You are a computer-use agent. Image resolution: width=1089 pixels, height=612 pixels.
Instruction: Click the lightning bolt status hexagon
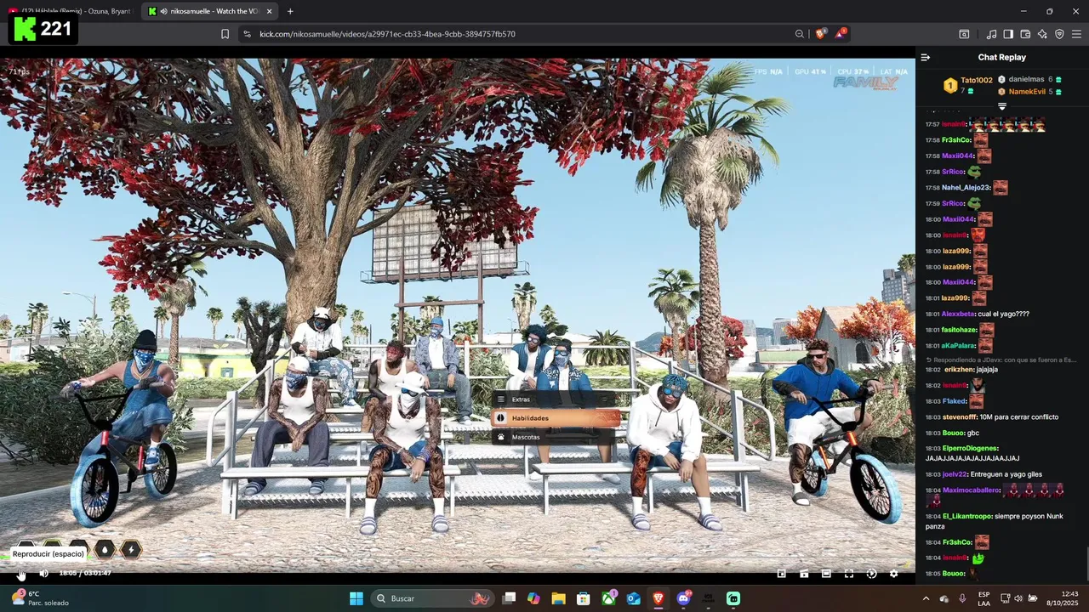(x=131, y=550)
